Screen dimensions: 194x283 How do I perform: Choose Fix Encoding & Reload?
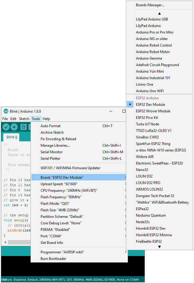79,139
